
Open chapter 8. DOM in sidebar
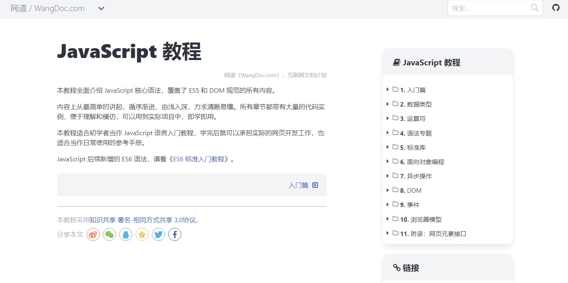pos(411,190)
